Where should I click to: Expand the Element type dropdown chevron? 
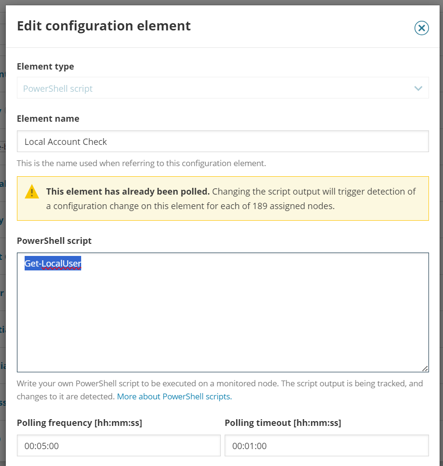tap(418, 88)
